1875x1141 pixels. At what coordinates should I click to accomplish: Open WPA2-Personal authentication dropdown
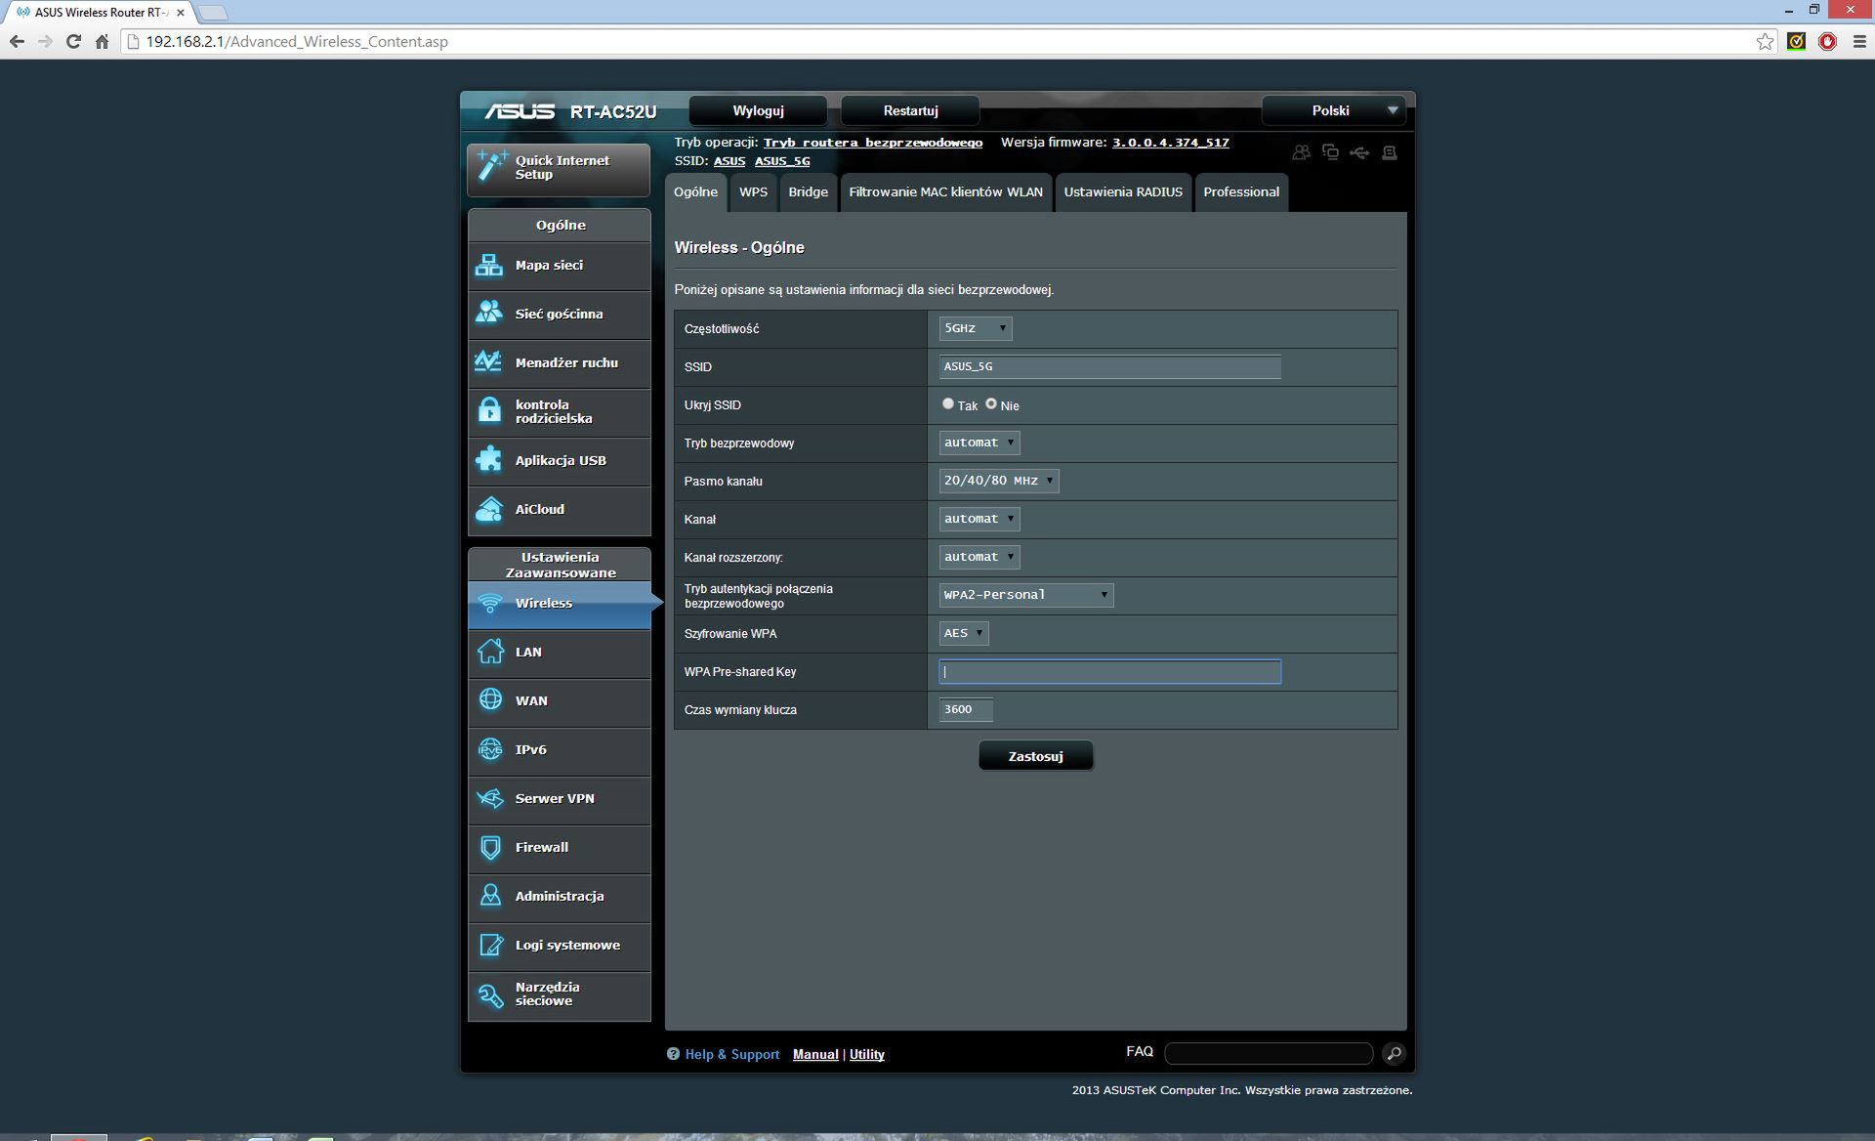click(1026, 595)
